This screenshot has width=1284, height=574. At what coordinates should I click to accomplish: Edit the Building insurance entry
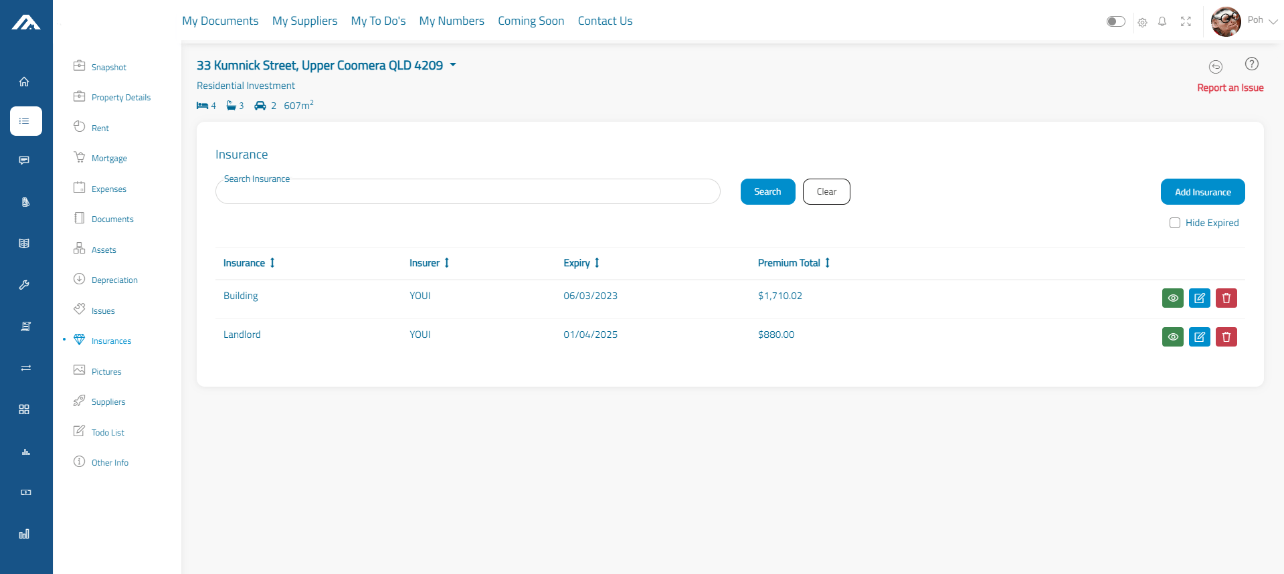pos(1199,298)
